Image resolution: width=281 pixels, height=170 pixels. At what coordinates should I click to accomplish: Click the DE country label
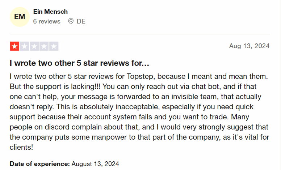(x=81, y=21)
